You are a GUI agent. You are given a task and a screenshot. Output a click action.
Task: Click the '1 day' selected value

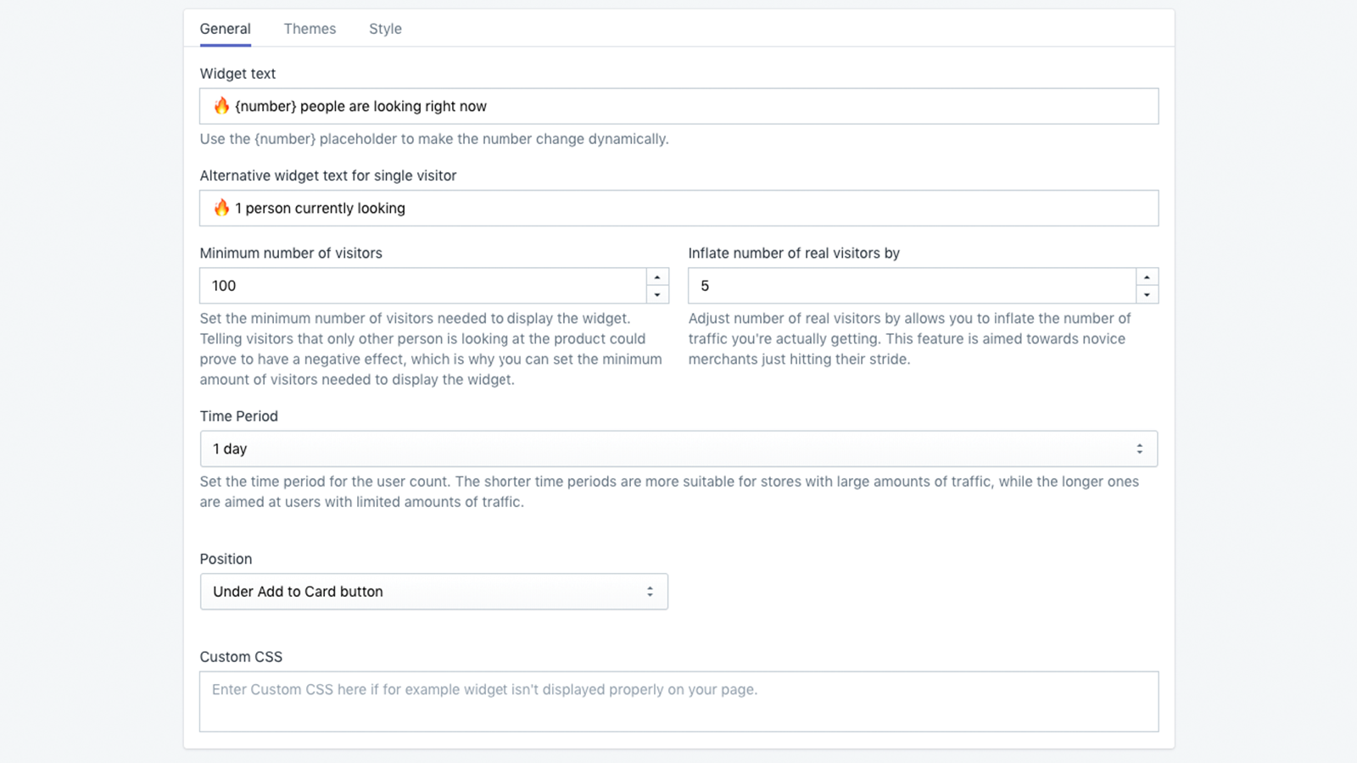(230, 449)
